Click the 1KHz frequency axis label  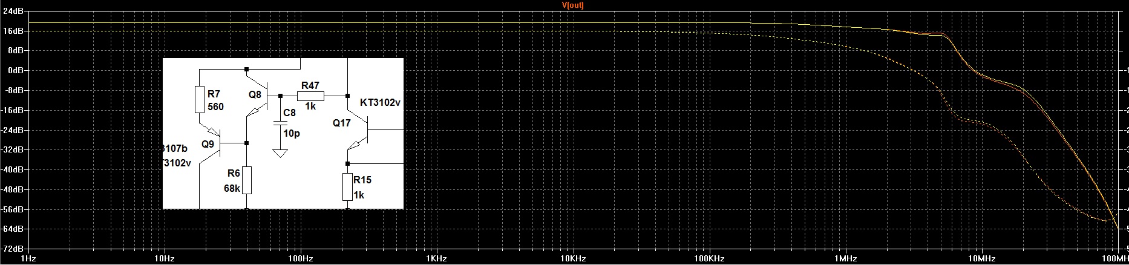click(x=436, y=259)
